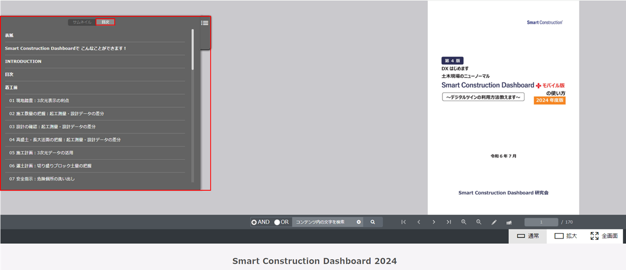Select the AND search radio button
This screenshot has width=626, height=270.
click(254, 222)
